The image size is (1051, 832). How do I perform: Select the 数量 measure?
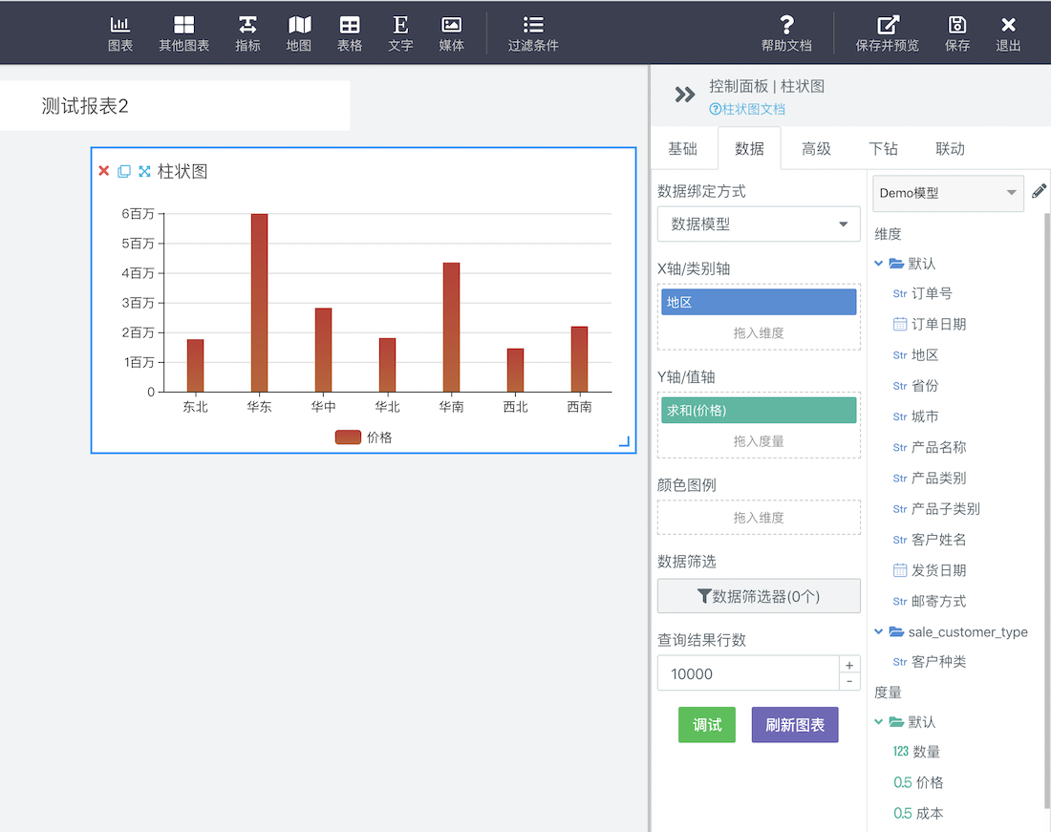pyautogui.click(x=927, y=752)
